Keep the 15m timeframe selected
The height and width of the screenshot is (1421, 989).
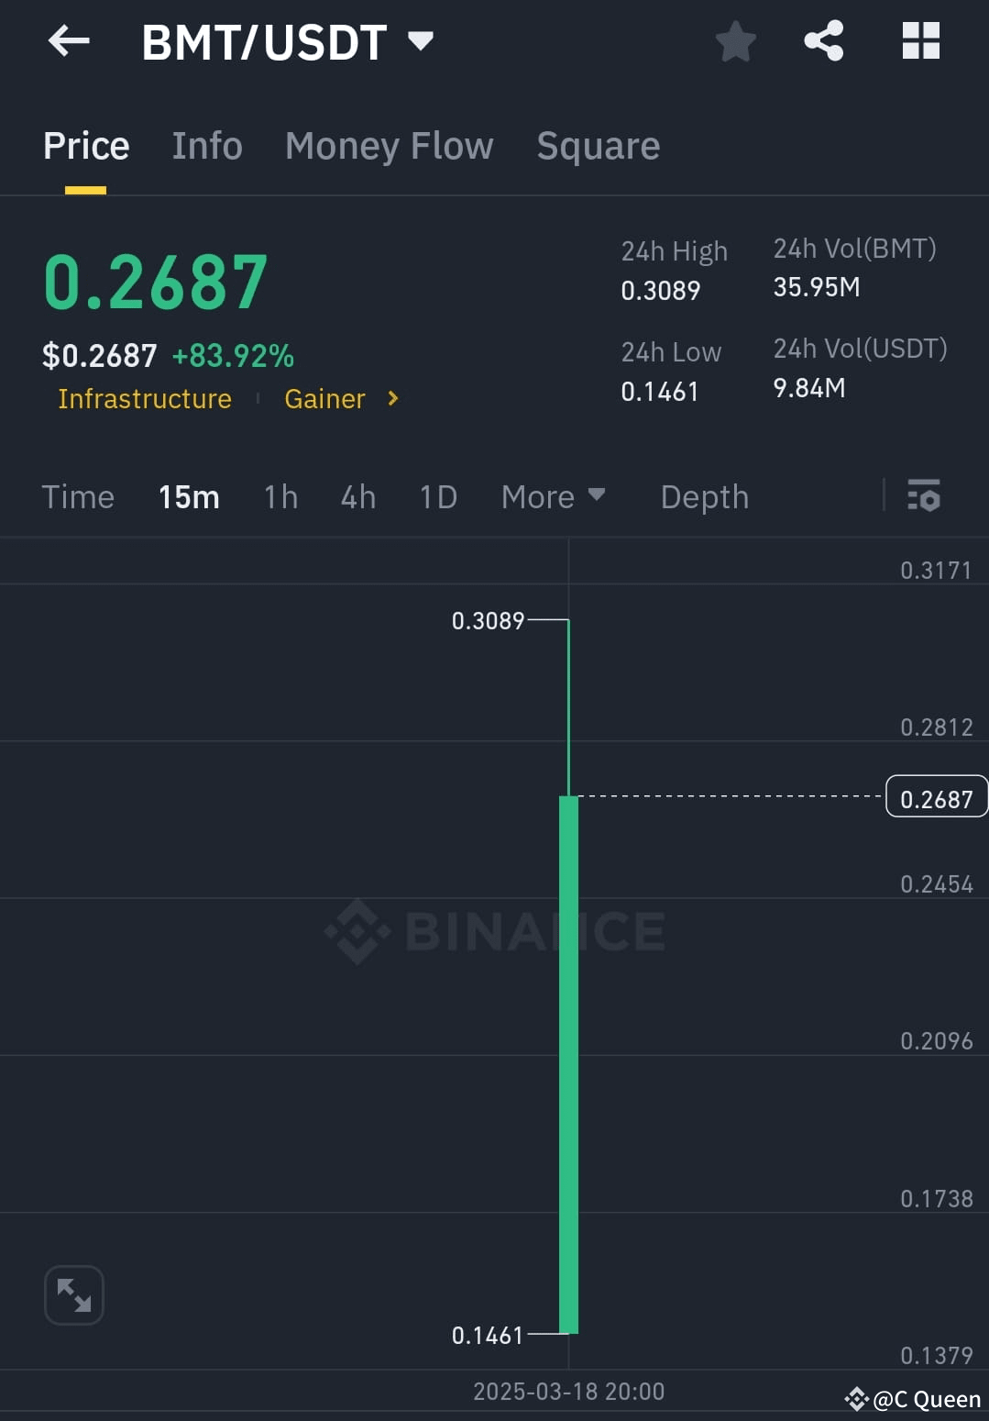189,496
